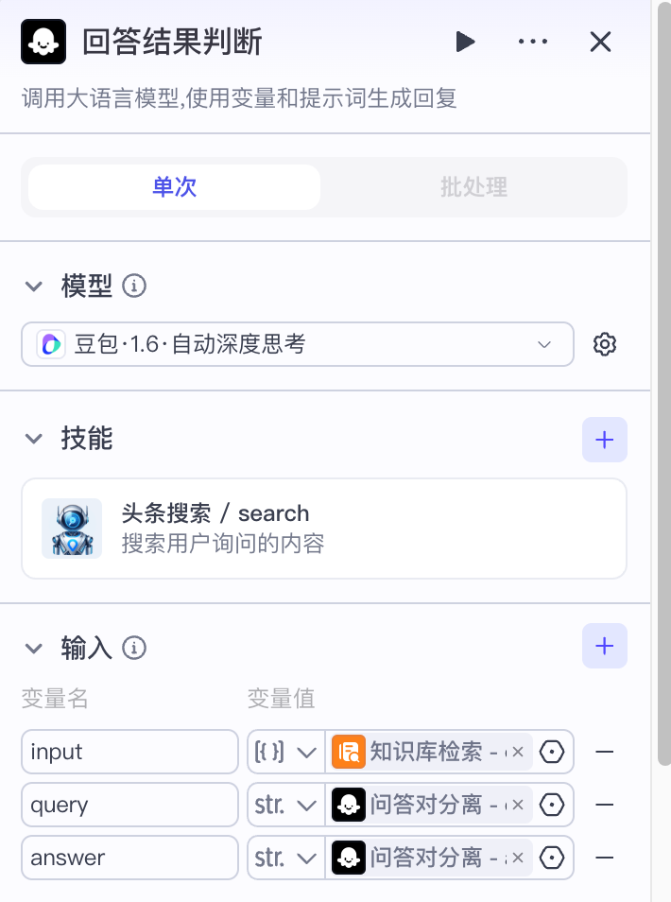This screenshot has height=902, width=671.
Task: Switch to the 单次 mode tab
Action: coord(175,187)
